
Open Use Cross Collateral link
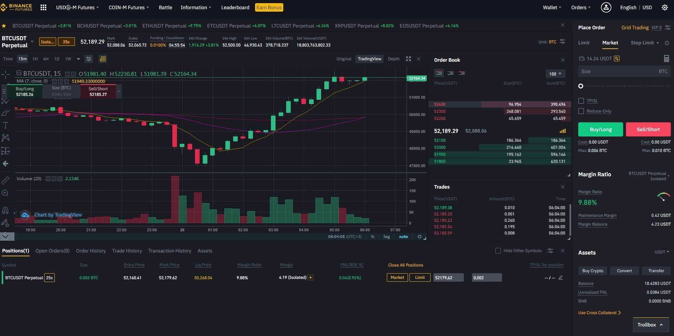point(599,313)
